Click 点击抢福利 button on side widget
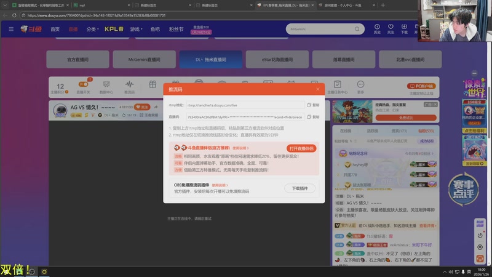Screen dimensions: 492x277 [474, 130]
